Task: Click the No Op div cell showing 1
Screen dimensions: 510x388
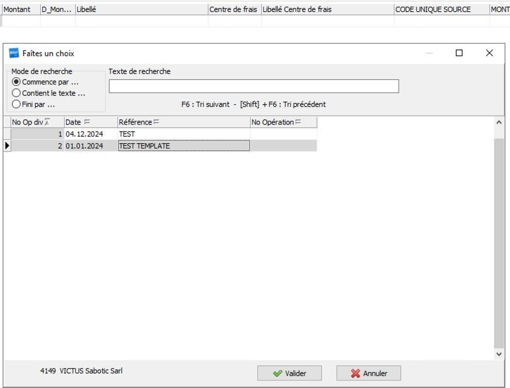Action: pyautogui.click(x=38, y=134)
